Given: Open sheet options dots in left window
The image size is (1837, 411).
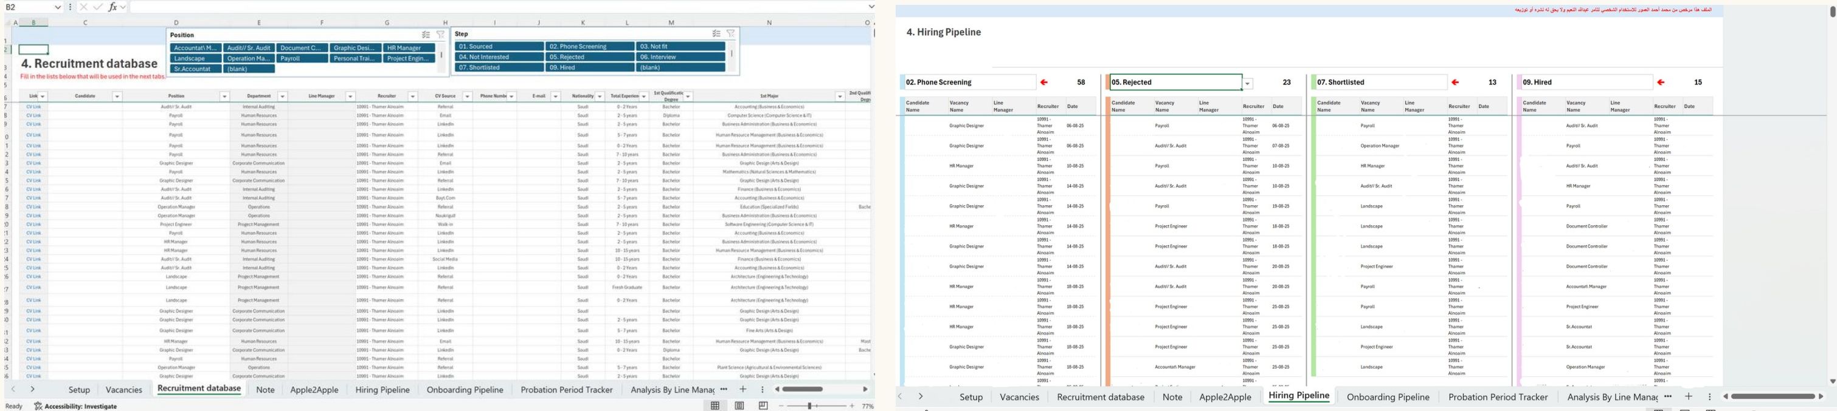Looking at the screenshot, I should 763,389.
